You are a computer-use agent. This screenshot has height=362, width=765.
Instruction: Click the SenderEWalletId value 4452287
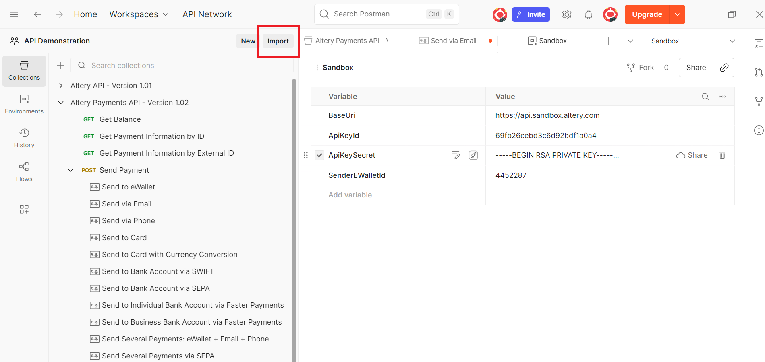[x=511, y=175]
